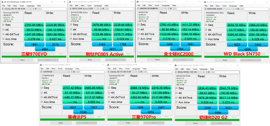Click the 4K-64Thrd write value 2091.56 MB/s

(x=258, y=35)
